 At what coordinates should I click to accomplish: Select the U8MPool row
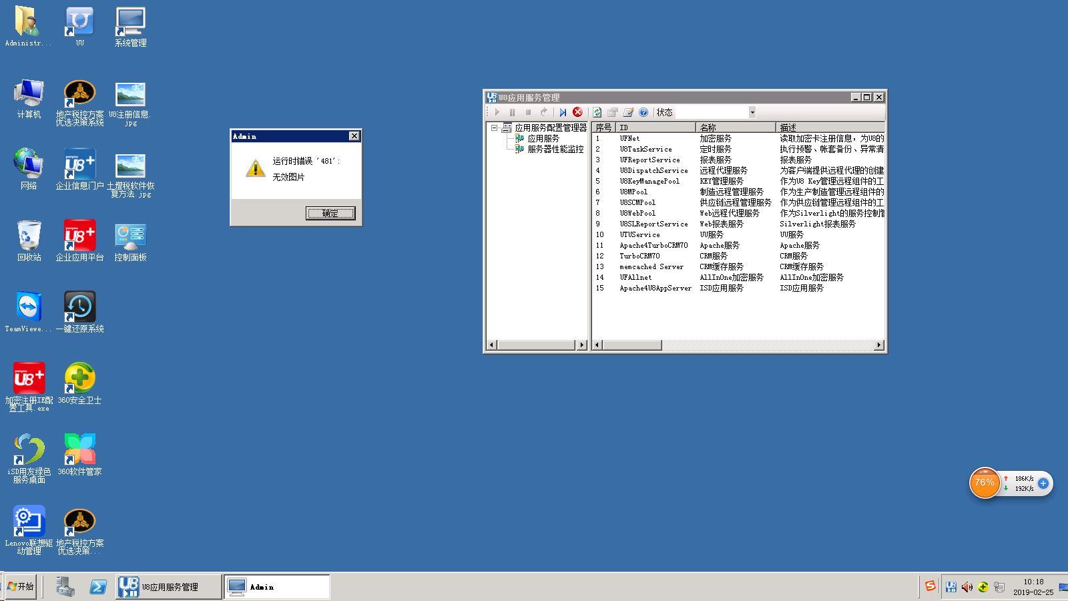739,192
